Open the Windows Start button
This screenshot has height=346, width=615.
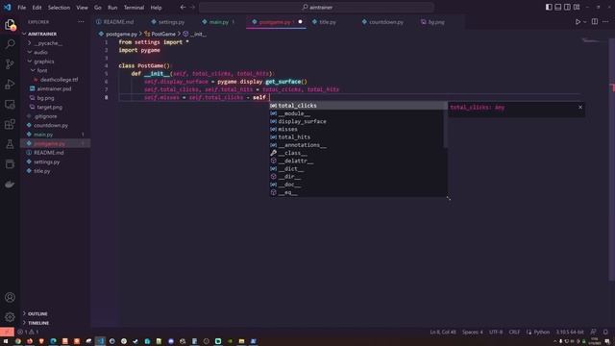tap(6, 341)
